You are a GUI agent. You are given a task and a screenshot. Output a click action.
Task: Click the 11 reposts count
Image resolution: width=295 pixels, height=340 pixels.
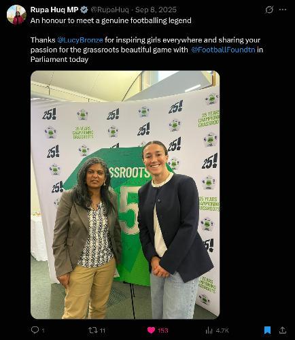point(103,330)
